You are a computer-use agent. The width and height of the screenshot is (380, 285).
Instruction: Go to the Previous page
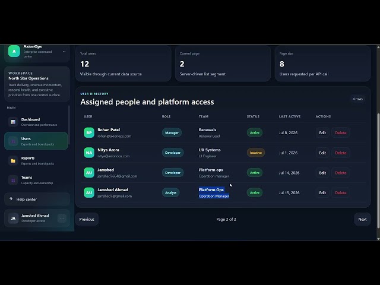click(87, 219)
